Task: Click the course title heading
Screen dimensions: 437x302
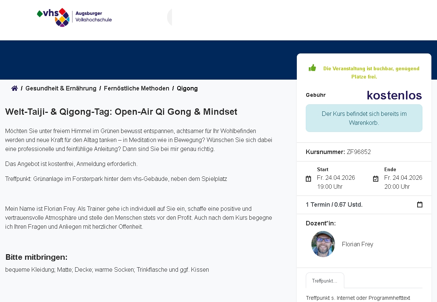Action: (x=121, y=111)
